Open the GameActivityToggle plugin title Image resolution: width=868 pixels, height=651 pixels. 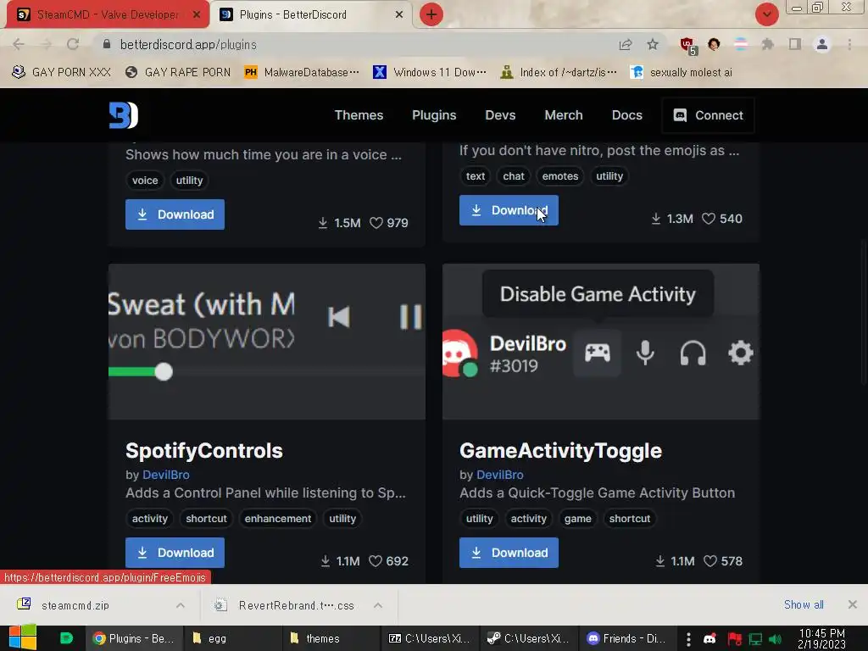[561, 451]
